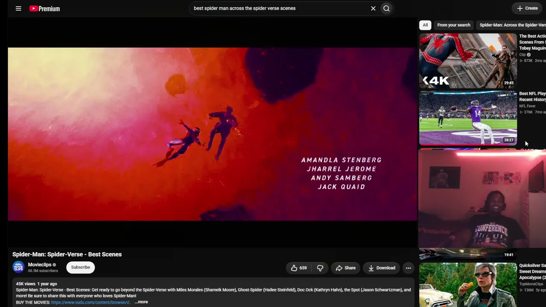
Task: Clear the search query with the X
Action: click(x=373, y=8)
